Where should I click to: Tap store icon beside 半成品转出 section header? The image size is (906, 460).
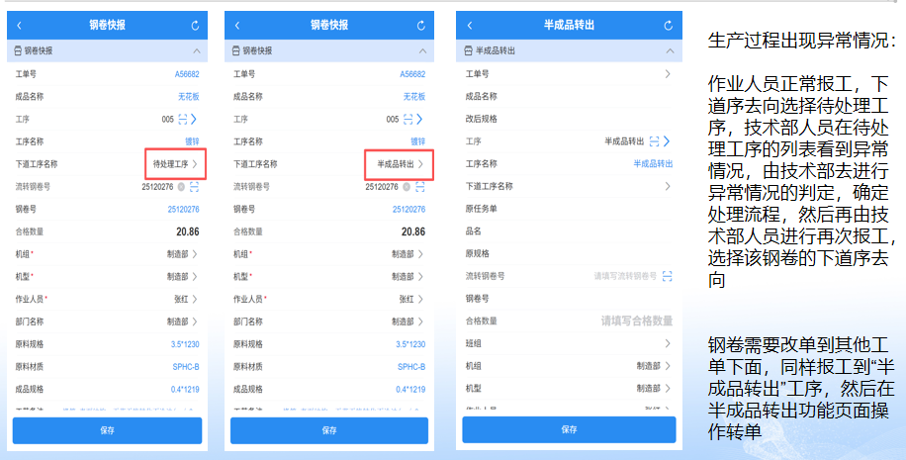[x=468, y=50]
